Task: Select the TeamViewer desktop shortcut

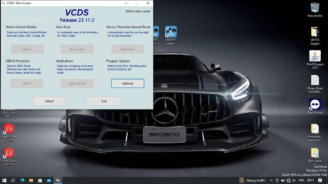Action: 315,106
